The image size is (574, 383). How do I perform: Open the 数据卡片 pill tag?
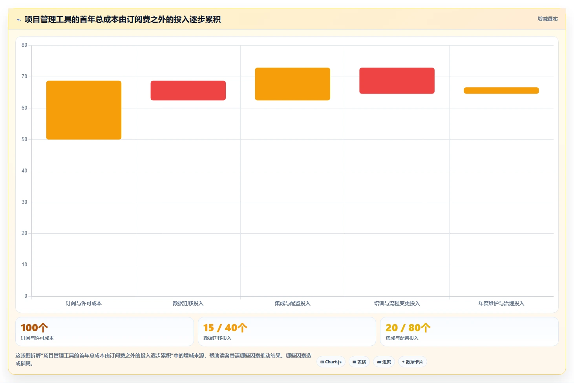click(413, 362)
